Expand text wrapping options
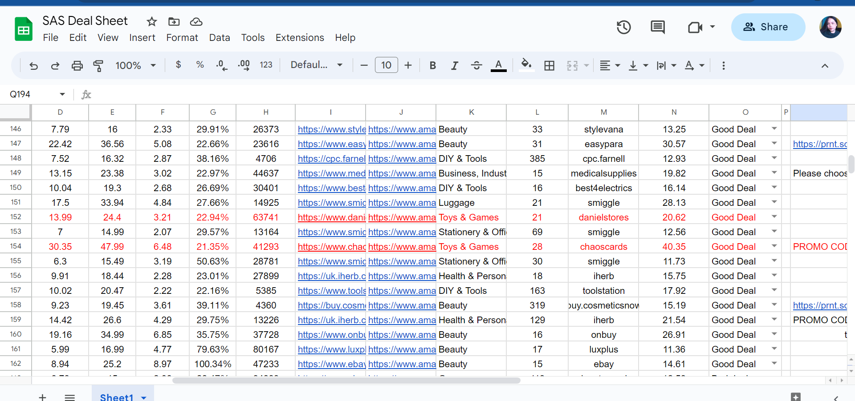The height and width of the screenshot is (401, 855). pyautogui.click(x=673, y=66)
